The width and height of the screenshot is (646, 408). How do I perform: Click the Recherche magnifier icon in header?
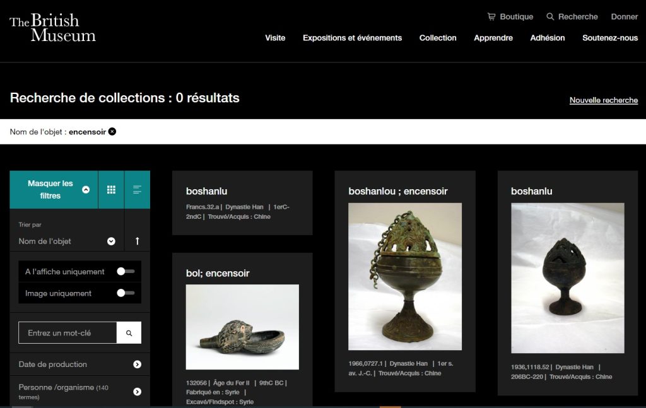coord(550,16)
